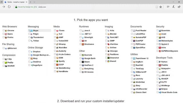The image size is (183, 103).
Task: Select the Paint.NET checkbox
Action: (x=106, y=37)
